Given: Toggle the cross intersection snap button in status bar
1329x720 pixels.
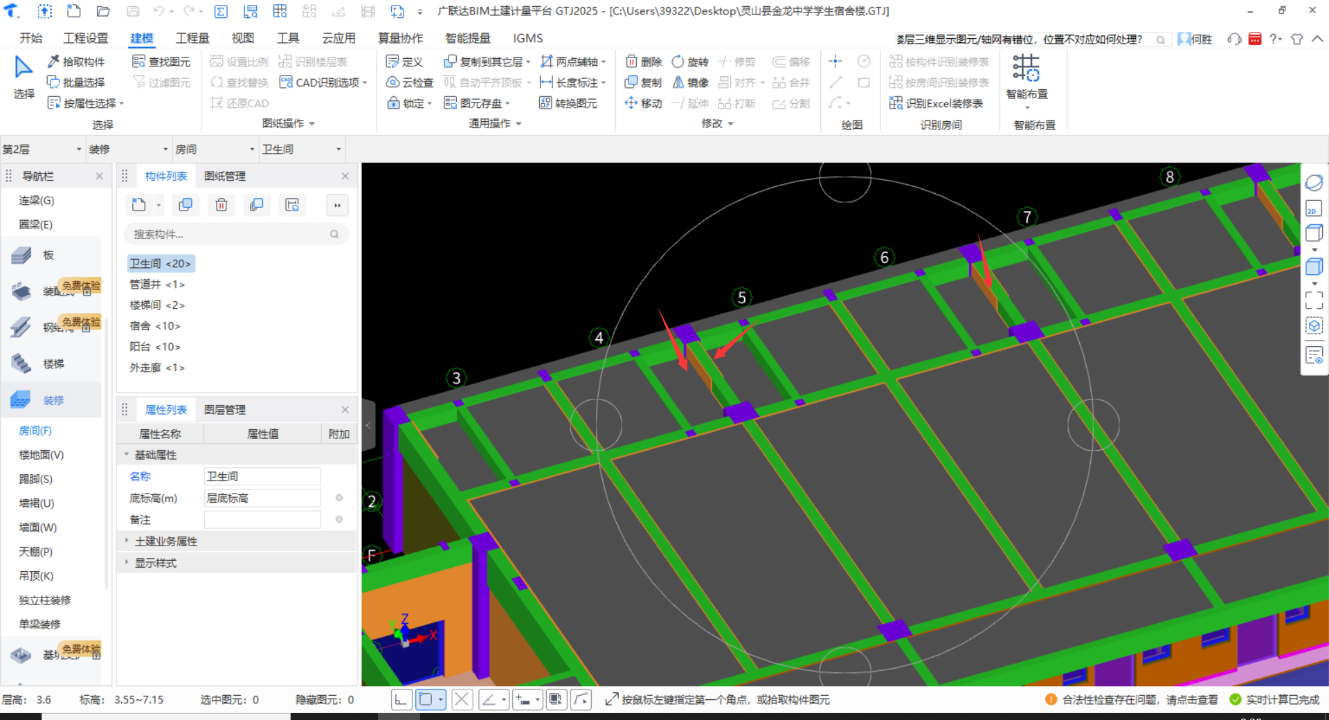Looking at the screenshot, I should point(462,700).
